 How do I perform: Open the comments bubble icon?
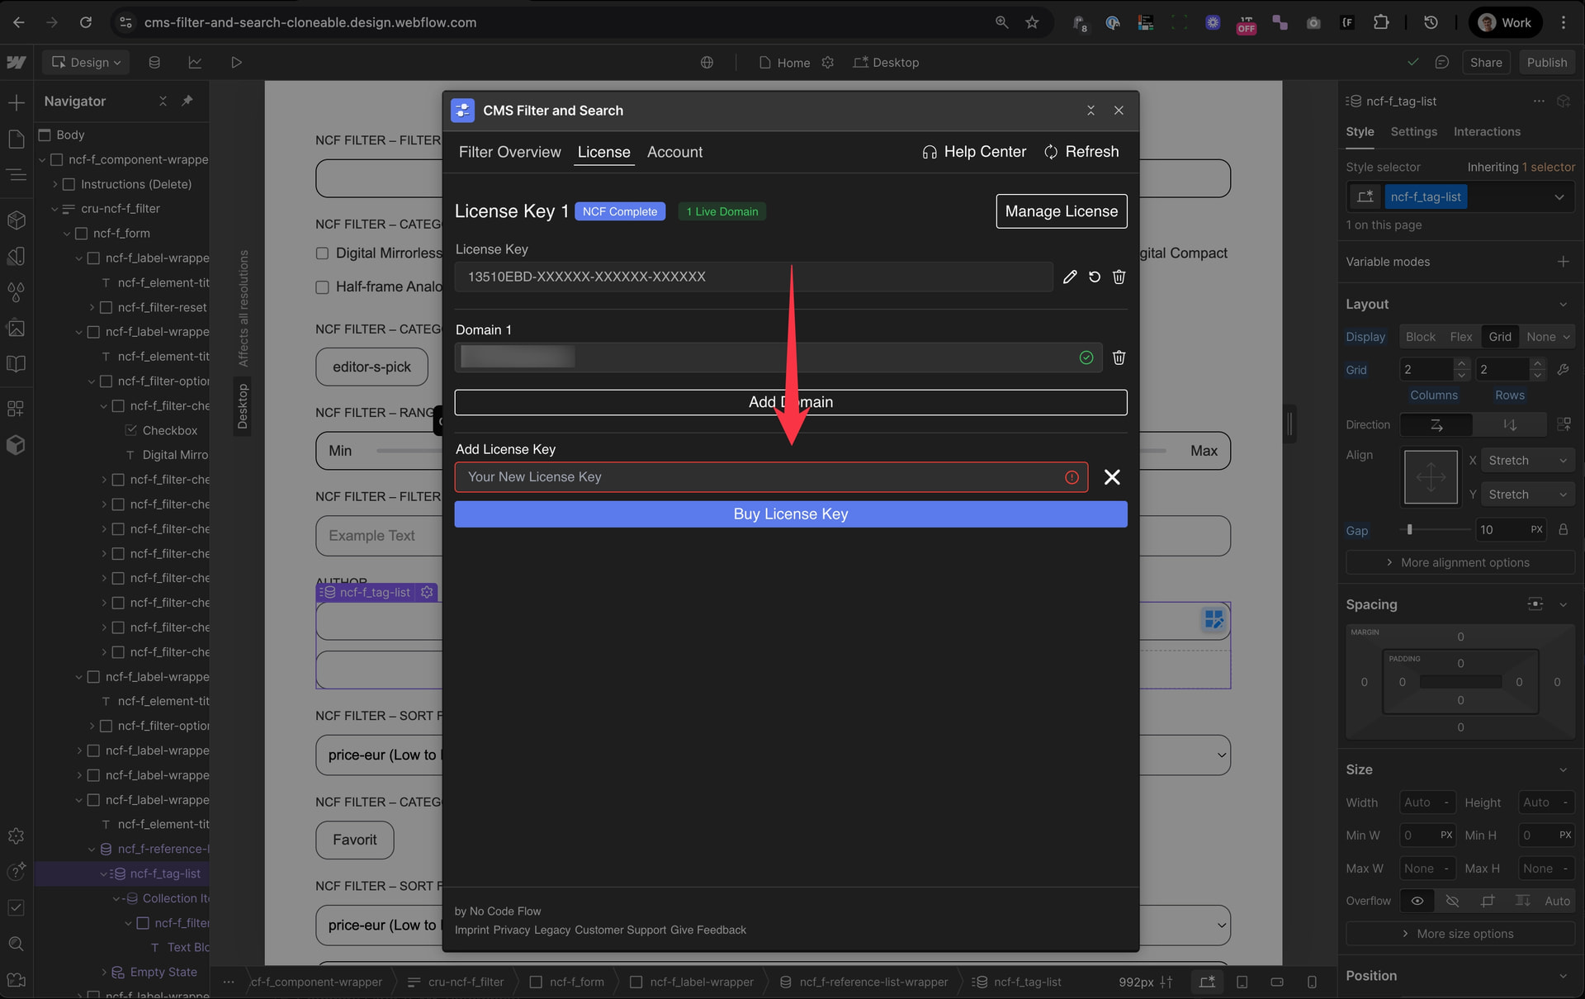(1442, 63)
